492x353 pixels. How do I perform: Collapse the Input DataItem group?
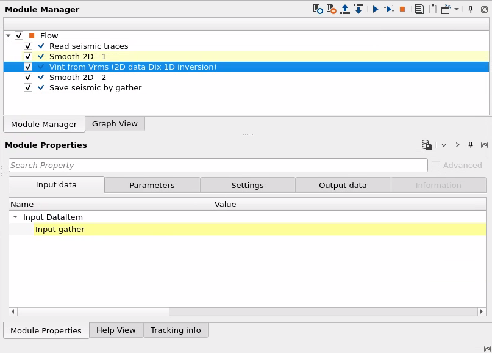point(15,217)
